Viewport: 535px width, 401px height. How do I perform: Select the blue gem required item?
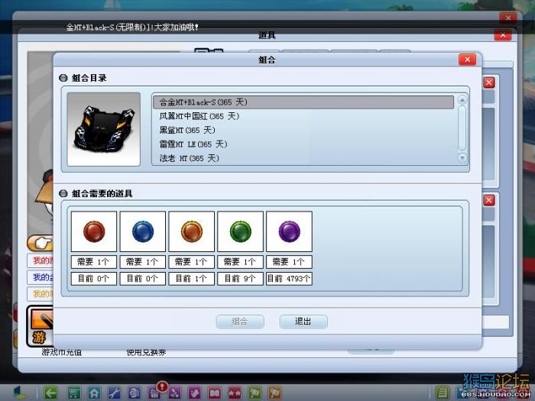pyautogui.click(x=143, y=231)
